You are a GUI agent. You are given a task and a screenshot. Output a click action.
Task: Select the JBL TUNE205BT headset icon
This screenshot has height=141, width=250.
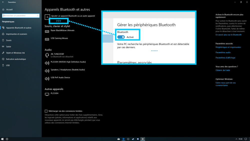tap(47, 55)
